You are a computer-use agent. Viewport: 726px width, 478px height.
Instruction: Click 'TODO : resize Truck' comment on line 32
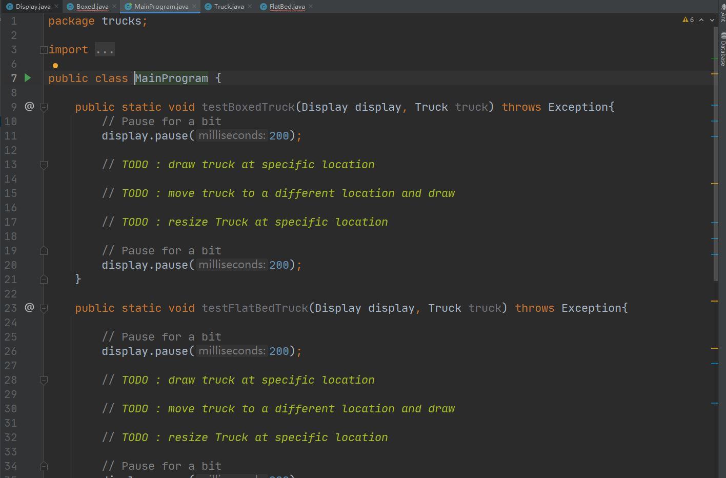[245, 437]
